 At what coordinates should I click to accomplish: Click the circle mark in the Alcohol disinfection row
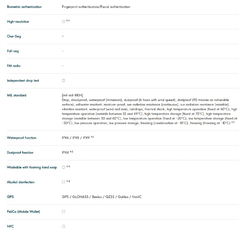64,182
